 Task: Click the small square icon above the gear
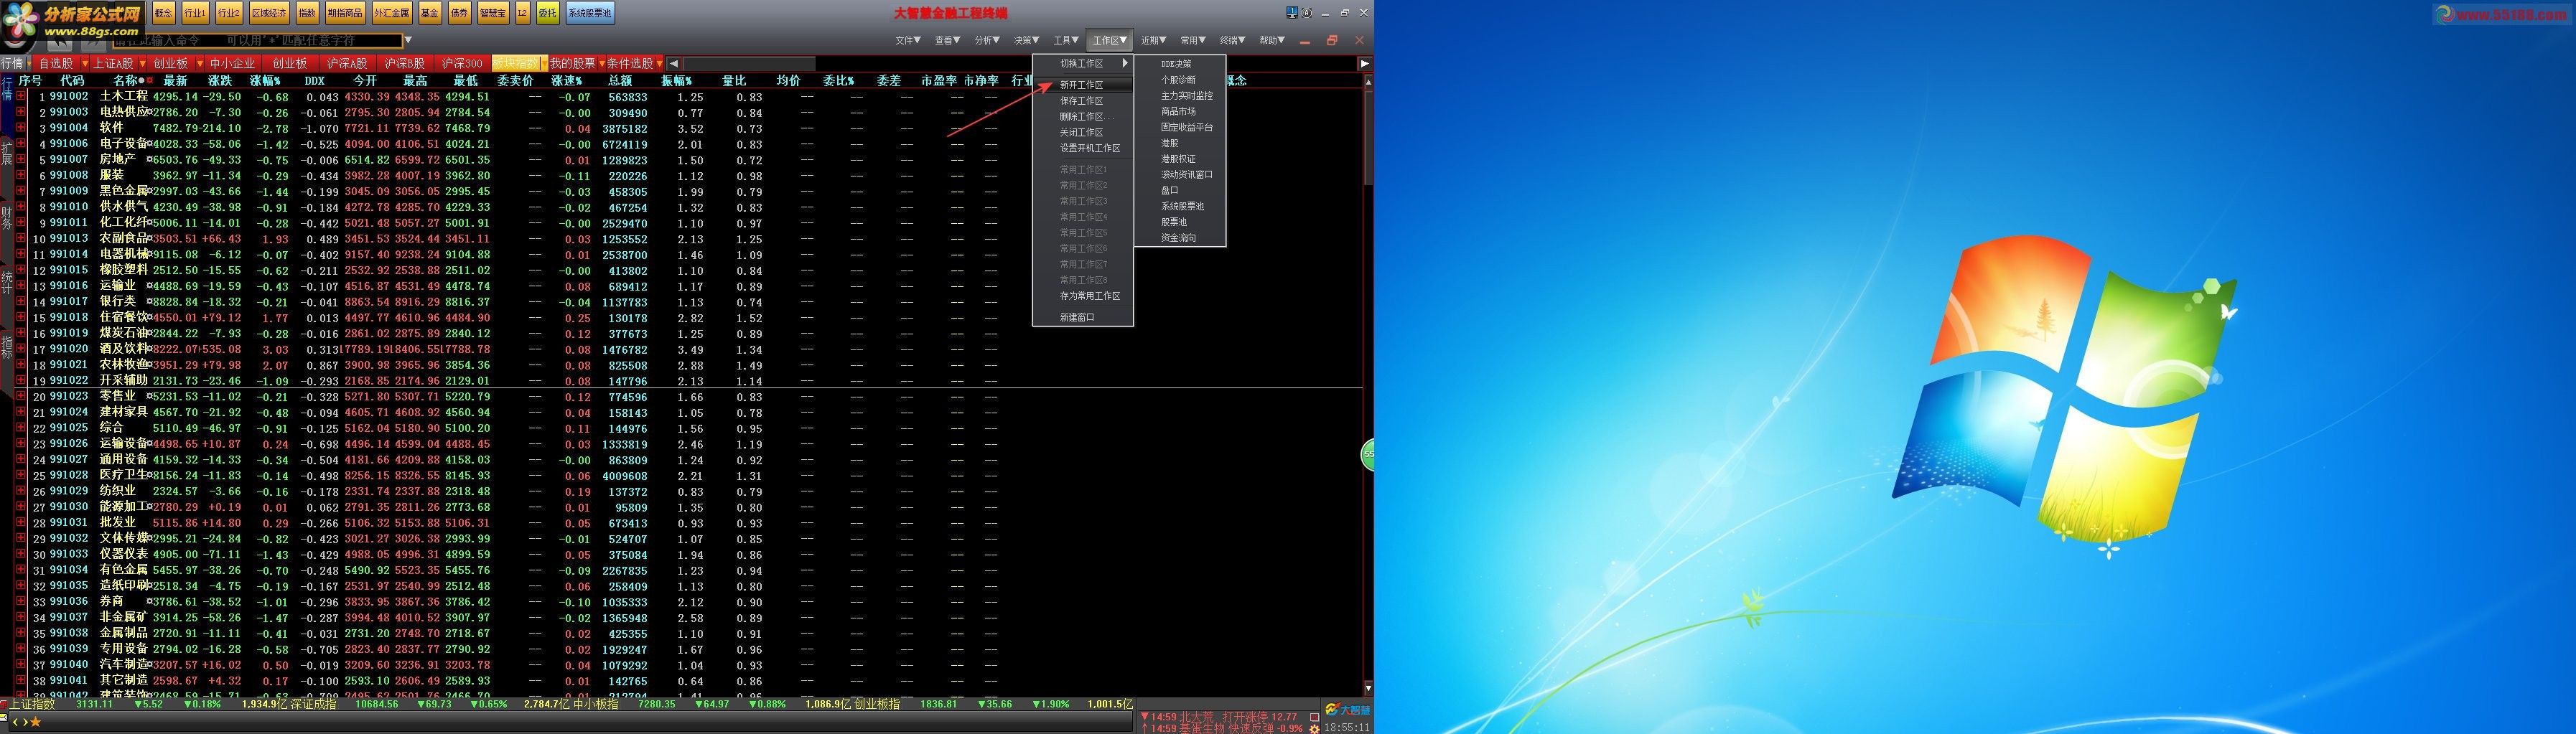click(x=1314, y=716)
